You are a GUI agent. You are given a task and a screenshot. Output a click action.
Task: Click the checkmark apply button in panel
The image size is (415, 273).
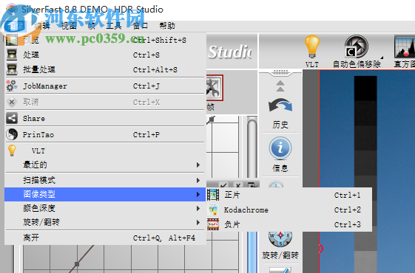coord(223,184)
